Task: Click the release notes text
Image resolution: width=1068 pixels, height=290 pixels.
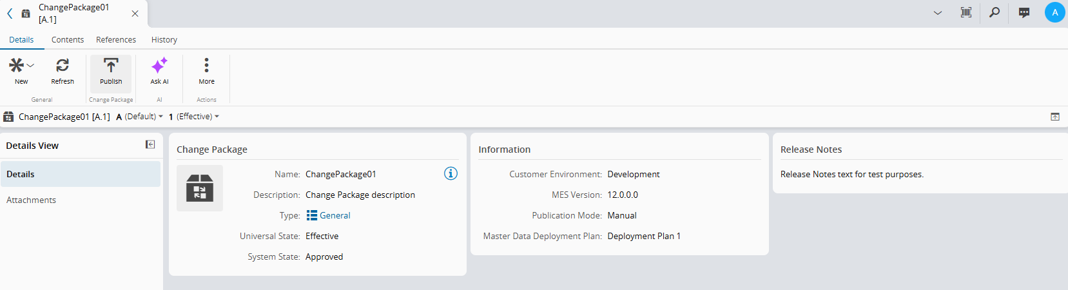Action: pyautogui.click(x=852, y=174)
